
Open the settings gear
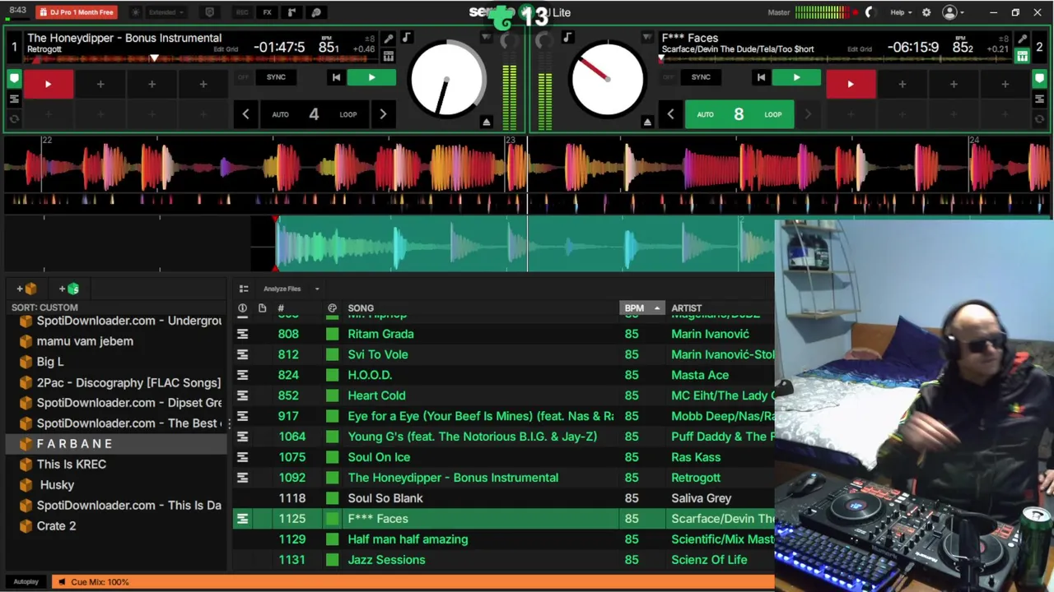[x=926, y=12]
